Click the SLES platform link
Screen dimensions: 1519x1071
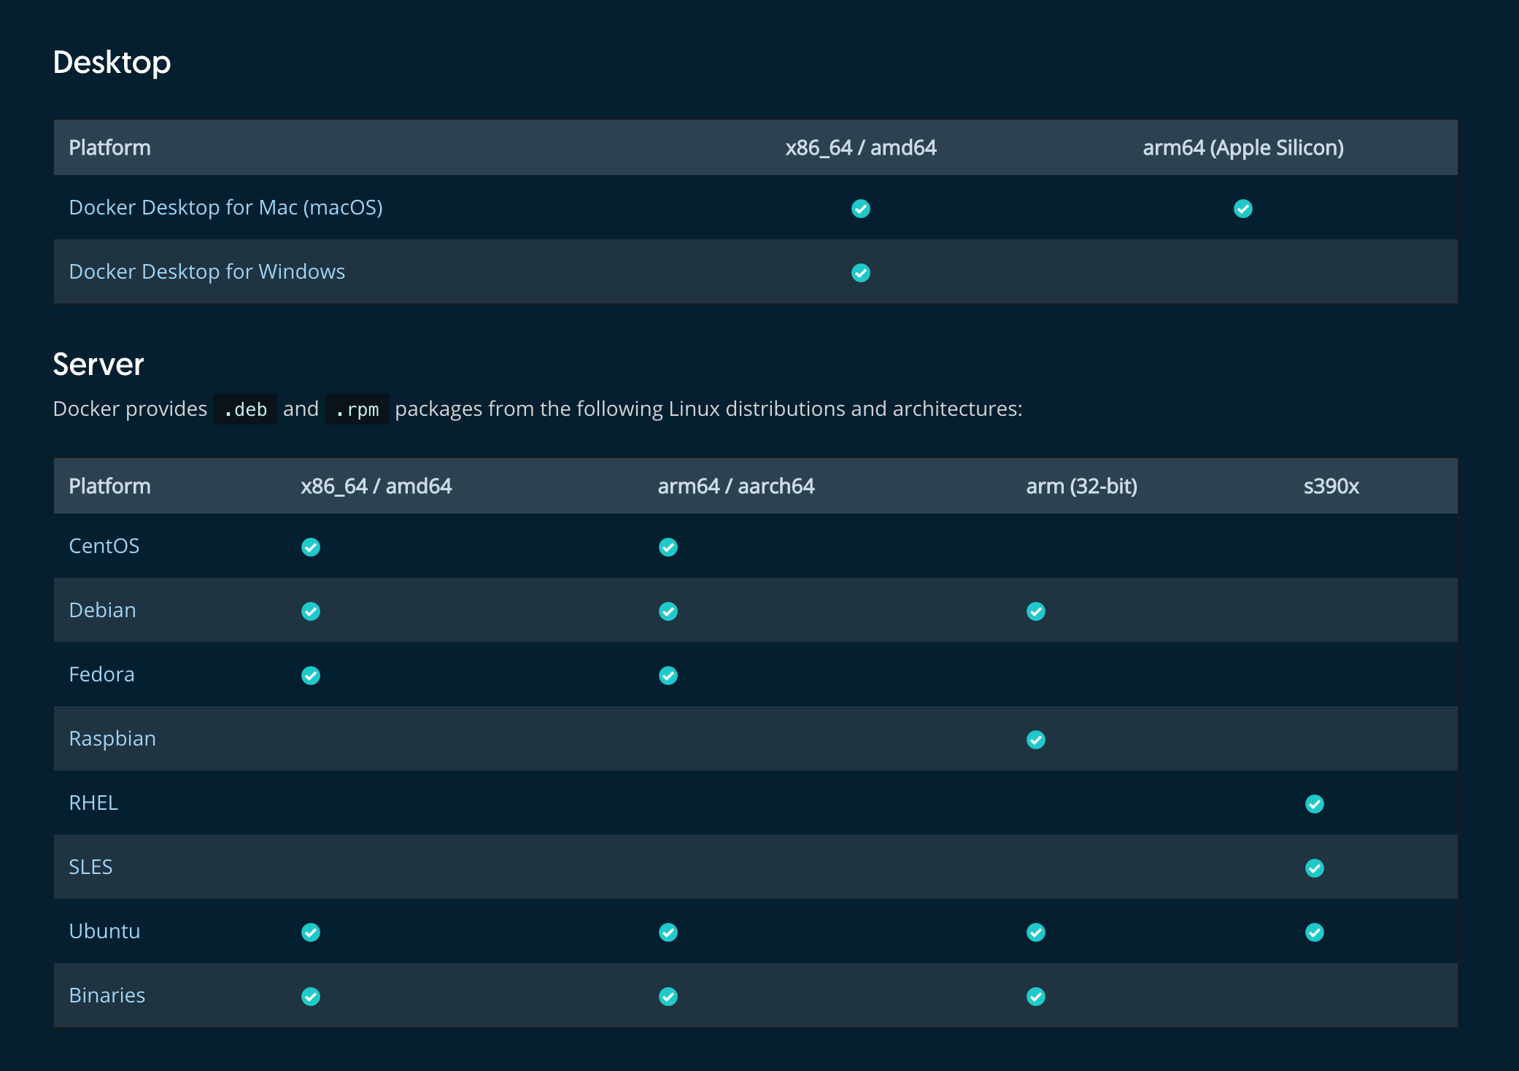pyautogui.click(x=90, y=867)
